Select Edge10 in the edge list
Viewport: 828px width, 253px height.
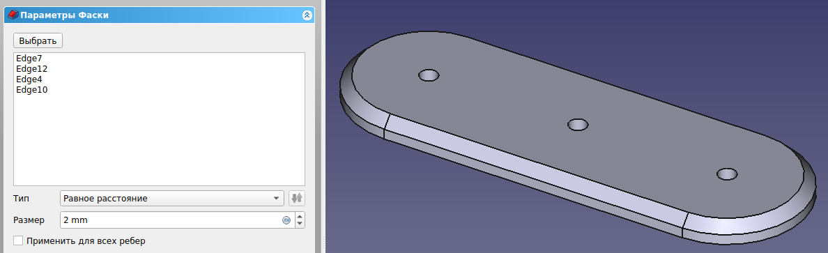pos(31,90)
